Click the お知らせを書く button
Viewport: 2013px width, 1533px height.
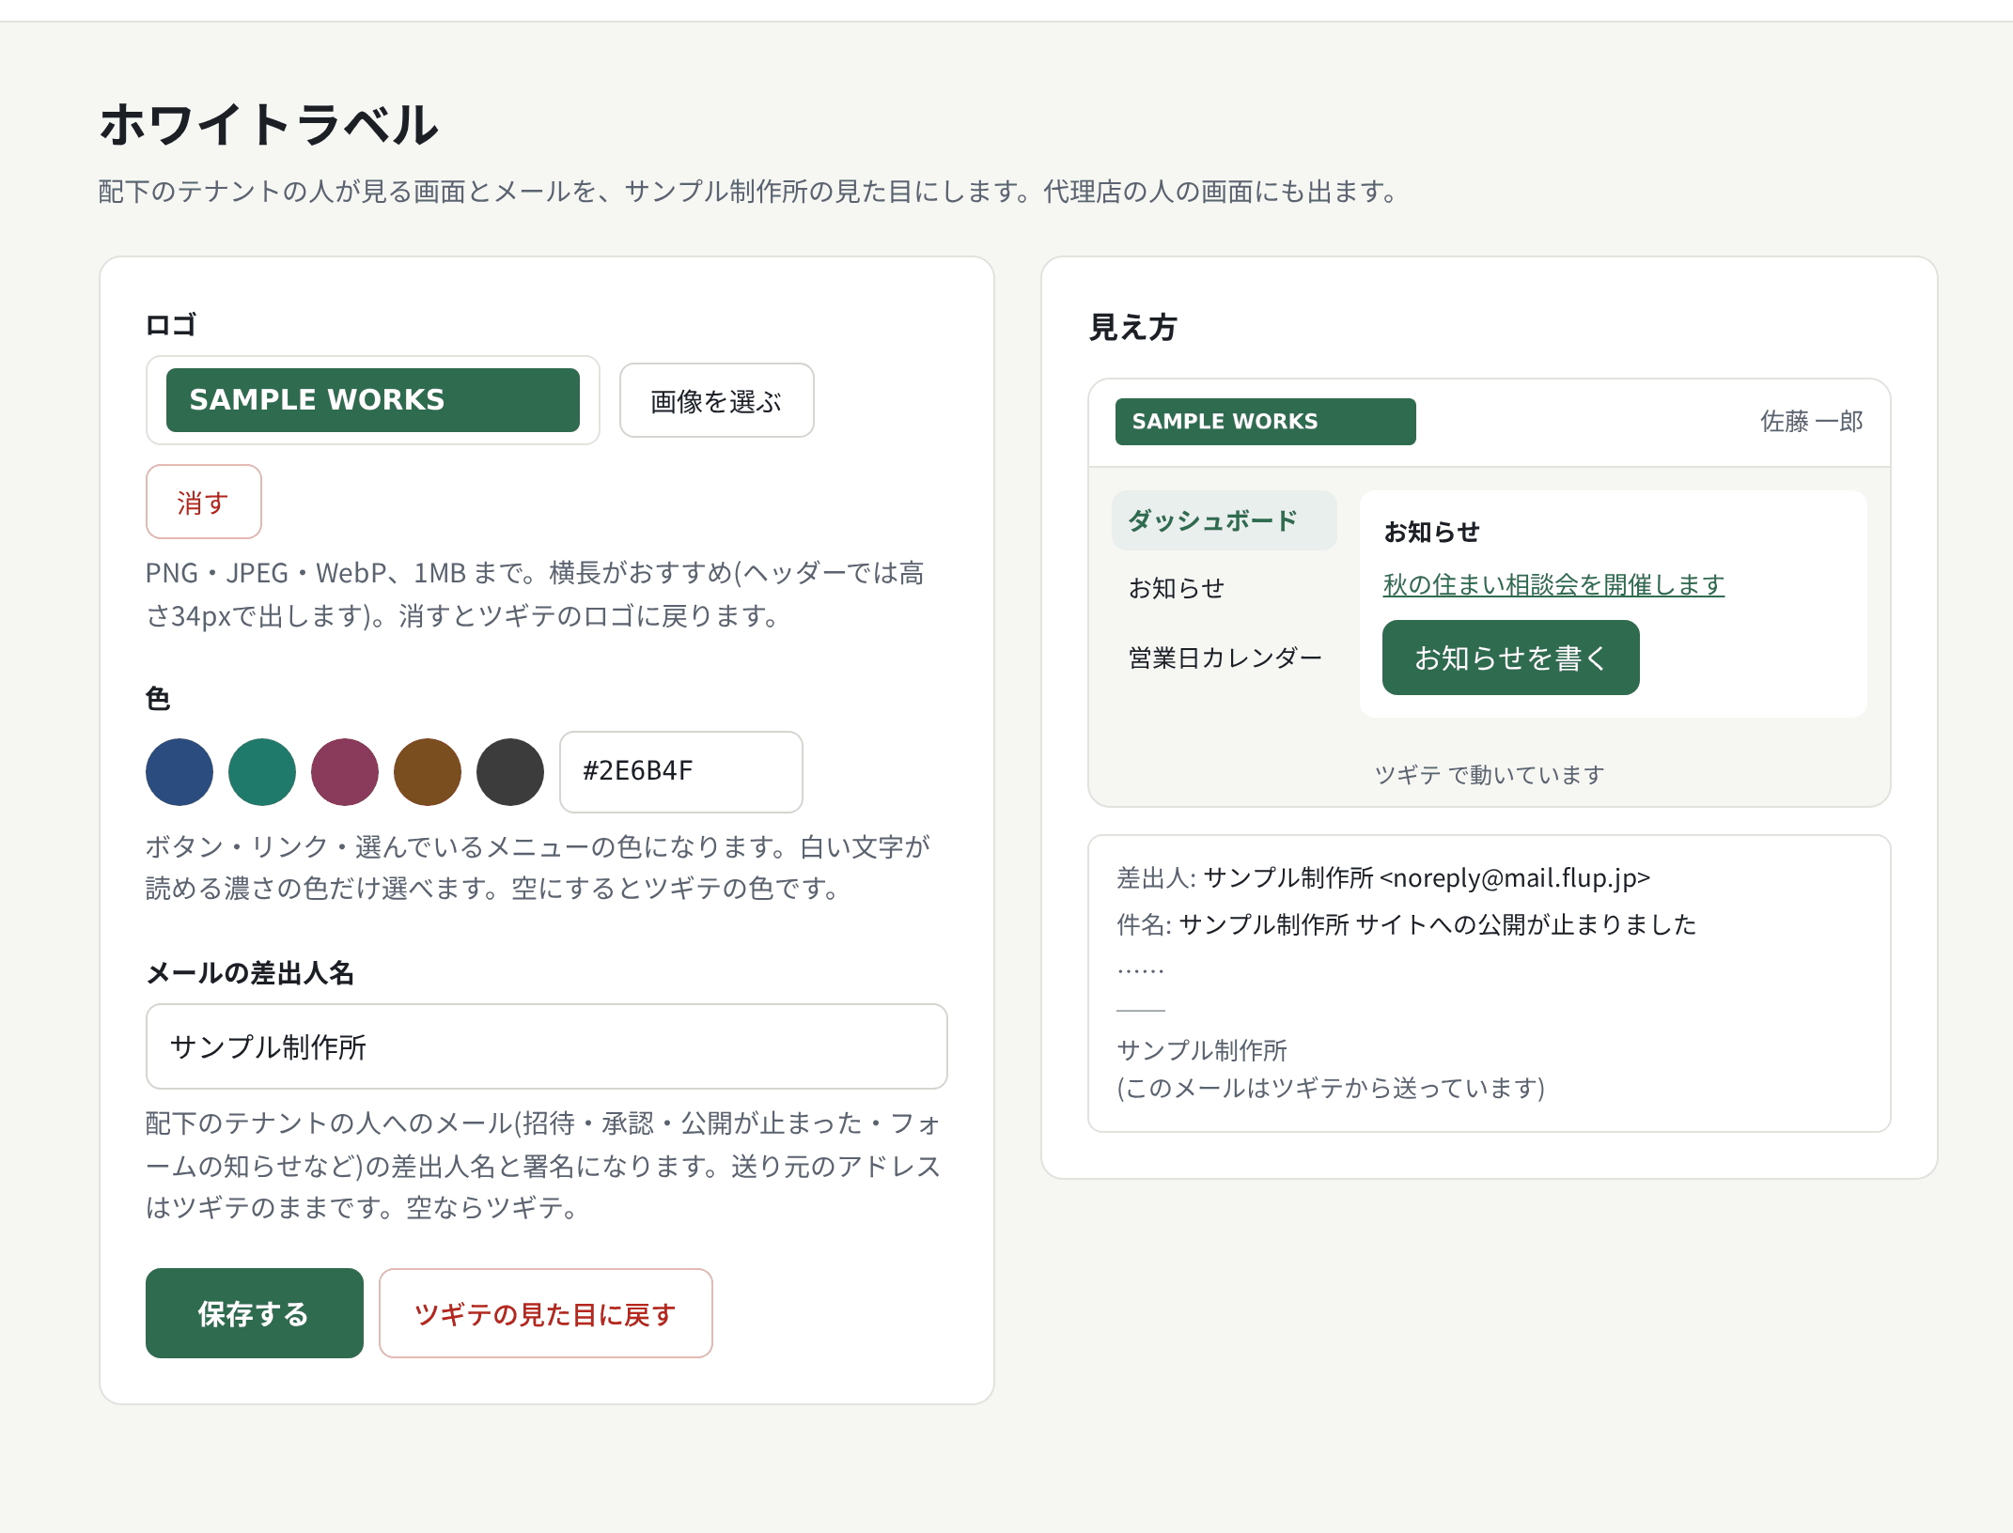point(1511,658)
